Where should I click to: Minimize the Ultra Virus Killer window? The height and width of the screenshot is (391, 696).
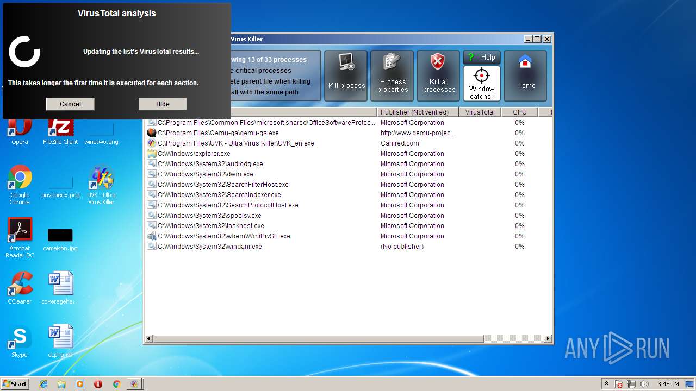(529, 39)
